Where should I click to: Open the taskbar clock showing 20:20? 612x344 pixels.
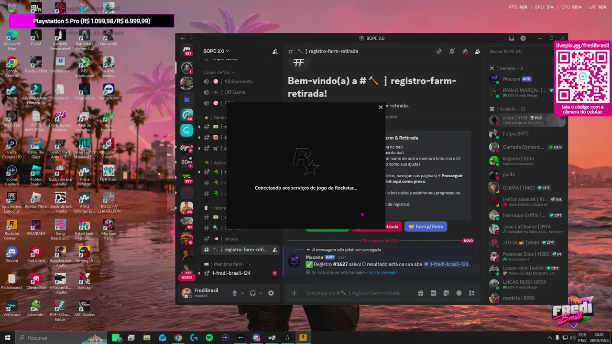(599, 337)
